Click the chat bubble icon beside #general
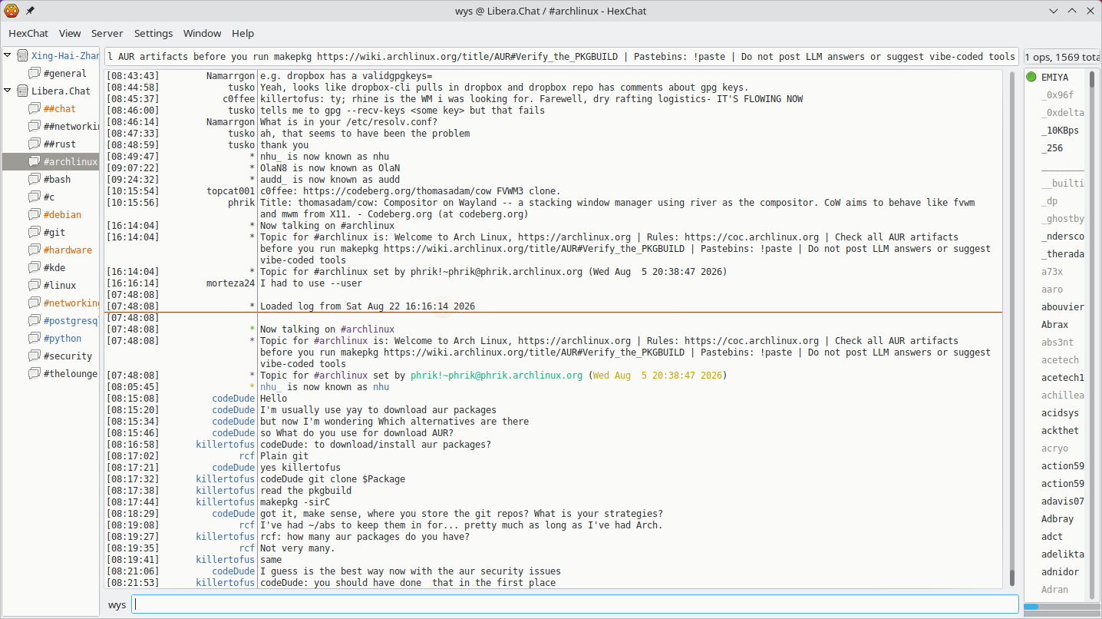This screenshot has height=619, width=1102. click(x=35, y=73)
